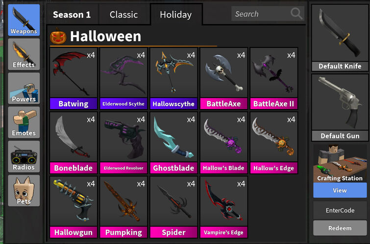Click the Redeem button
370x244 pixels.
click(x=340, y=228)
